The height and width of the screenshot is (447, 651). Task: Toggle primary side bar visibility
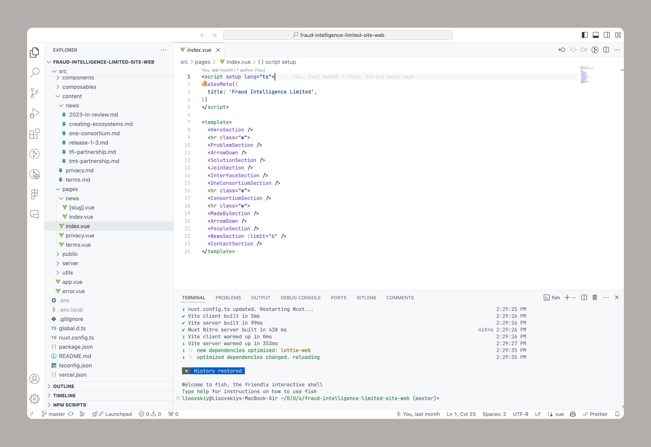coord(585,35)
